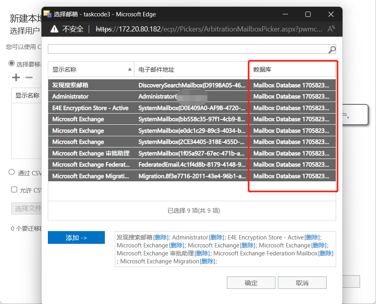Click the insecure connection warning icon
376x304 pixels.
55,29
